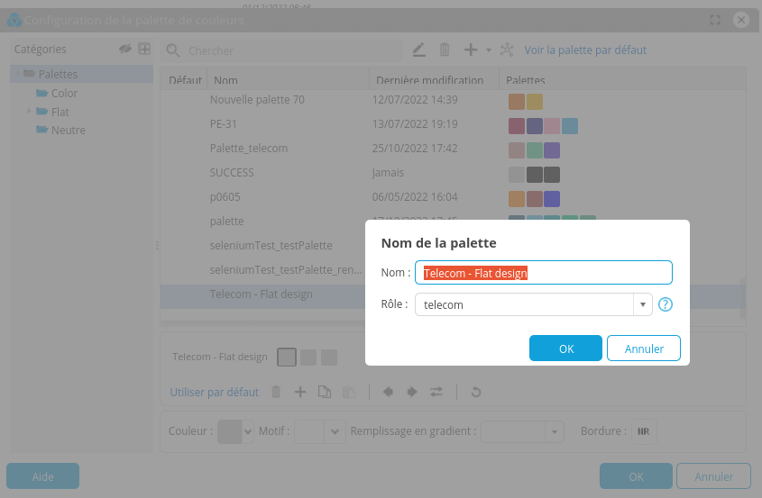The height and width of the screenshot is (498, 762).
Task: Open the Rôle dropdown arrow
Action: coord(642,304)
